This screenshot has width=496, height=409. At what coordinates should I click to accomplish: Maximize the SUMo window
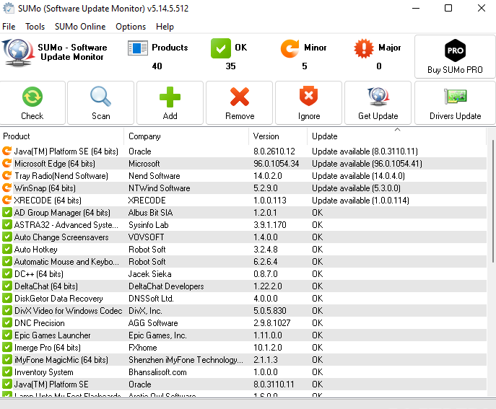tap(448, 8)
